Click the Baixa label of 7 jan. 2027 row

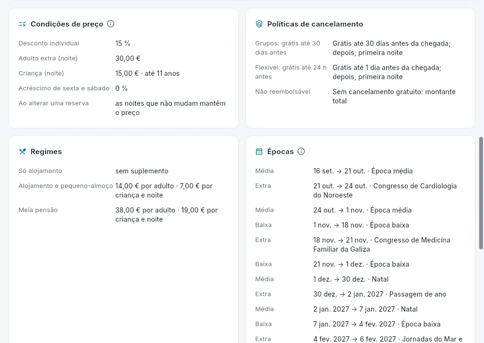(x=263, y=324)
